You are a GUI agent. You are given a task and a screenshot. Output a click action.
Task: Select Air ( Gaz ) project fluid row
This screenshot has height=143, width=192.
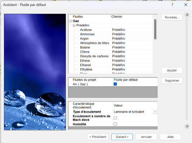[x=80, y=84]
